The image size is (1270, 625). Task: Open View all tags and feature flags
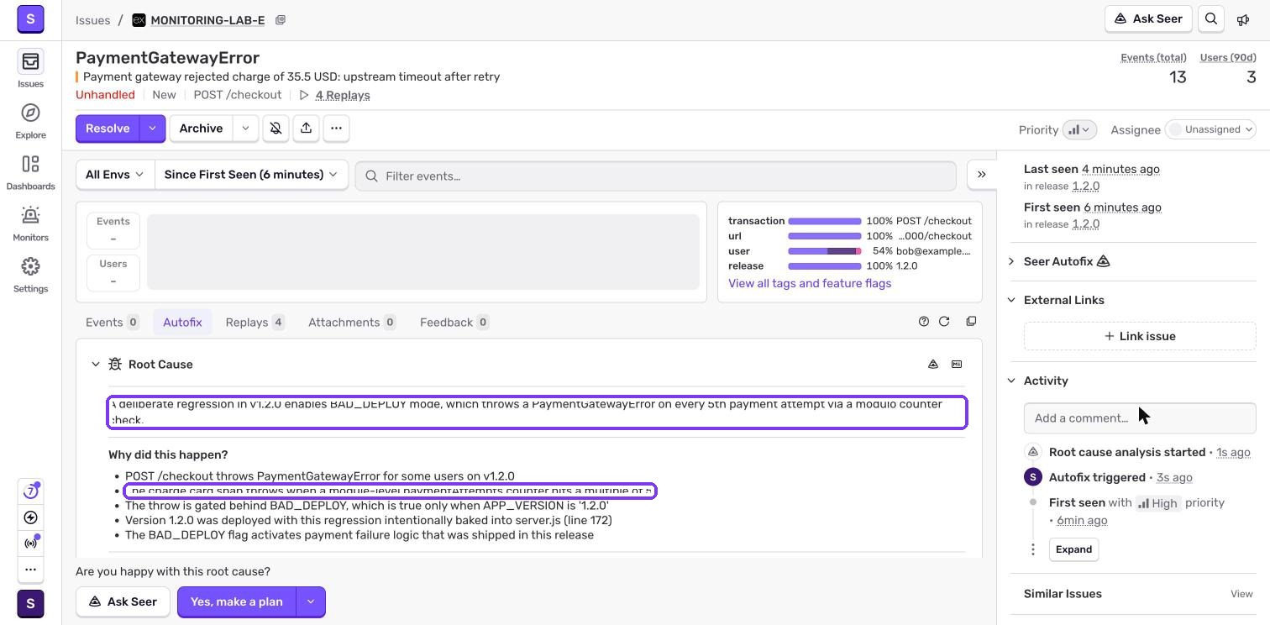point(810,284)
